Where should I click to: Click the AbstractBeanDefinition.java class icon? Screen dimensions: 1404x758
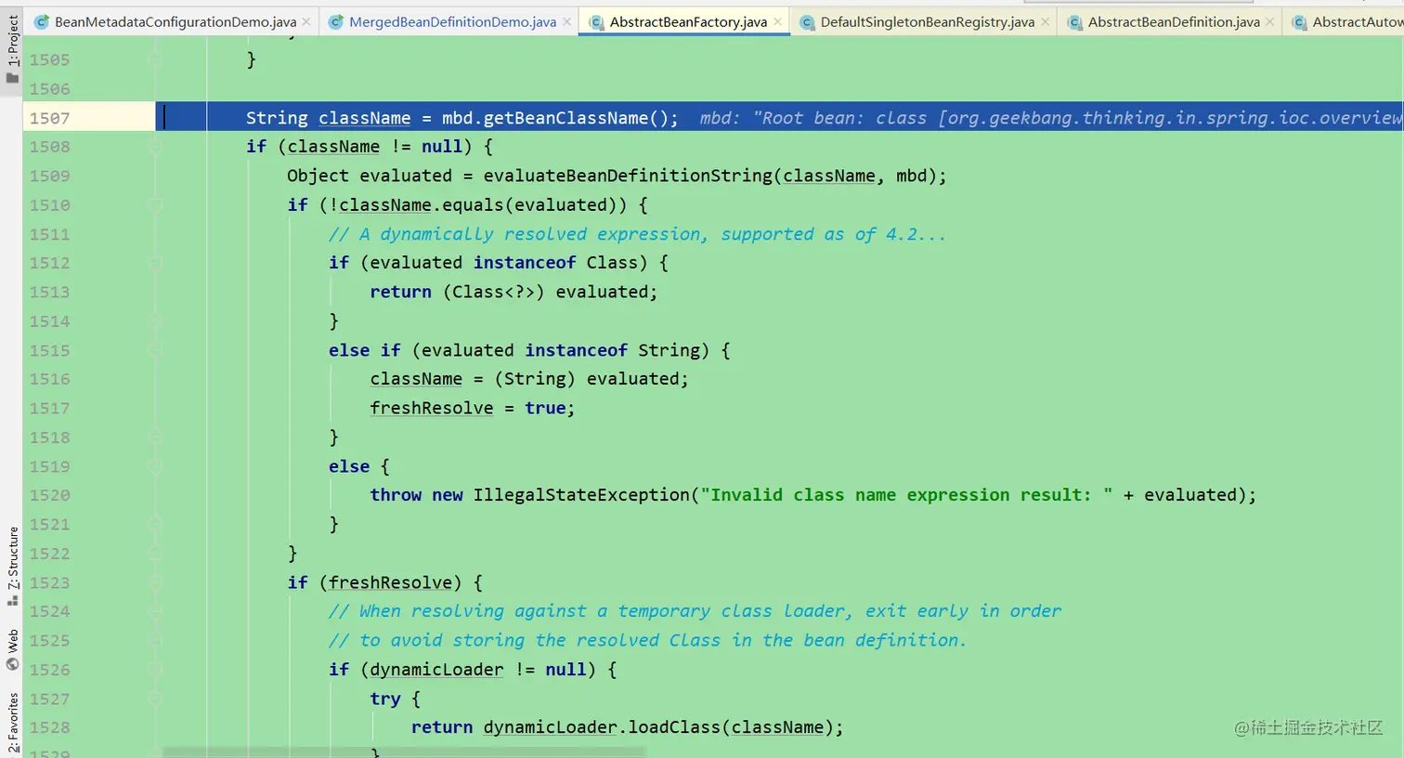pos(1074,21)
